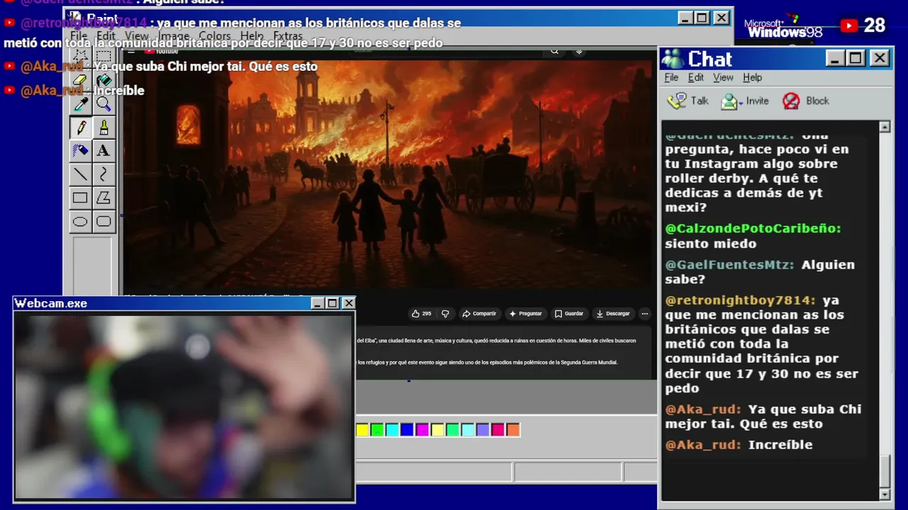Select the Rounded Rectangle tool
This screenshot has width=908, height=510.
(x=104, y=222)
